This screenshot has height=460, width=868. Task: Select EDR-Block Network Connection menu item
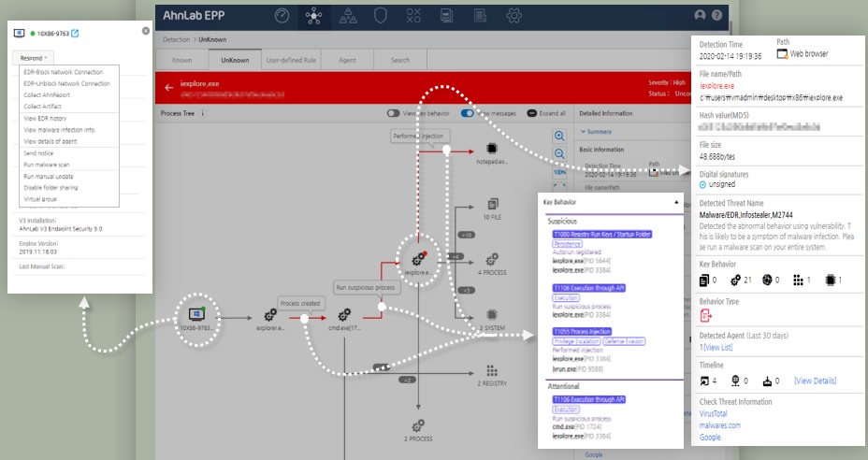click(x=63, y=72)
